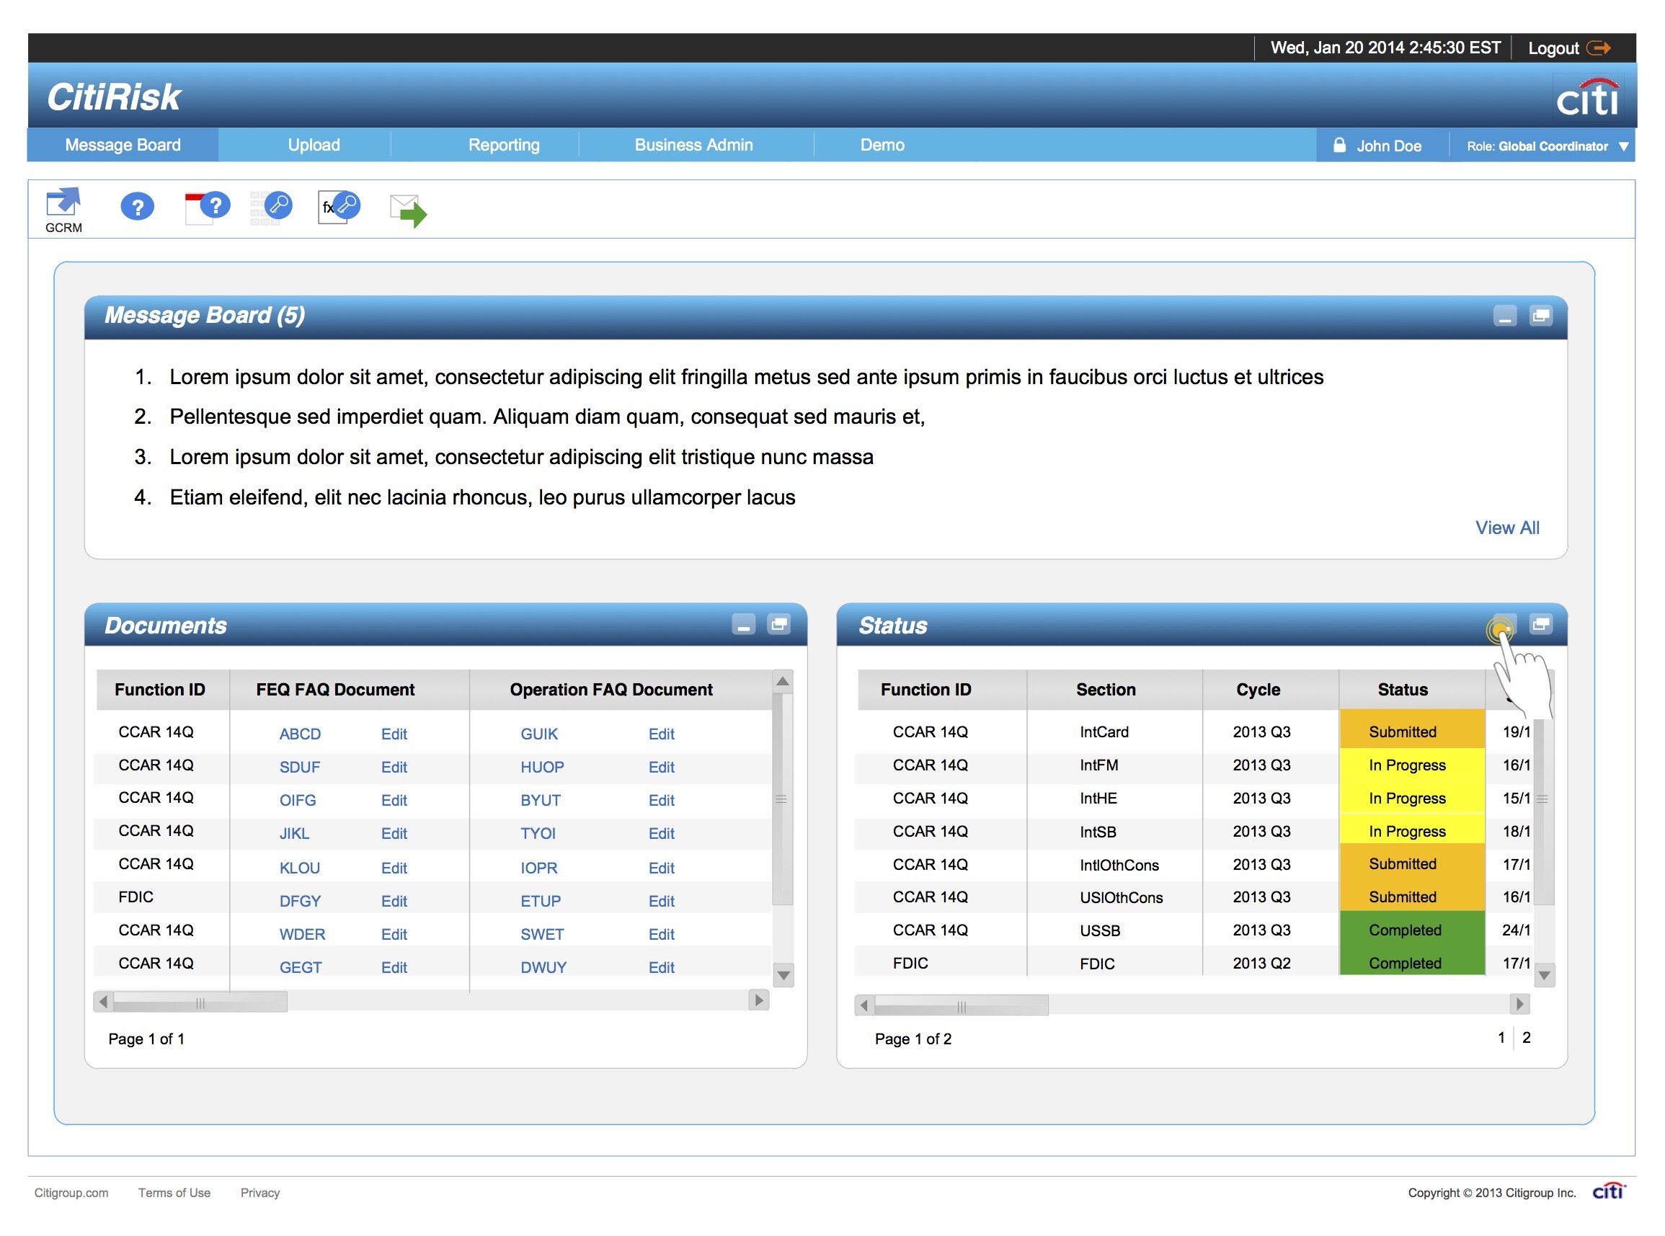Viewport: 1665px width, 1236px height.
Task: Select the Message Board tab
Action: [x=123, y=145]
